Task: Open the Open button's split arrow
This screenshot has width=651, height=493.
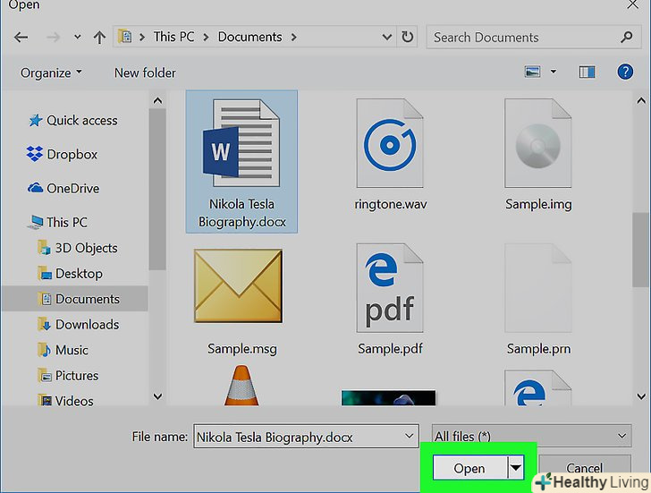Action: click(515, 468)
